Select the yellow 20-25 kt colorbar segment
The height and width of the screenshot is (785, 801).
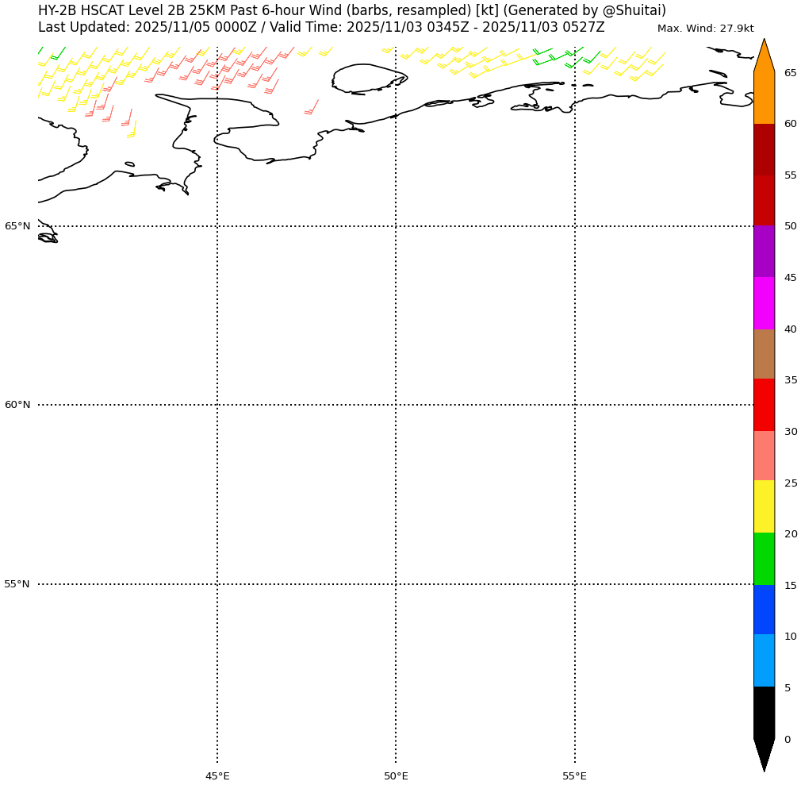764,506
